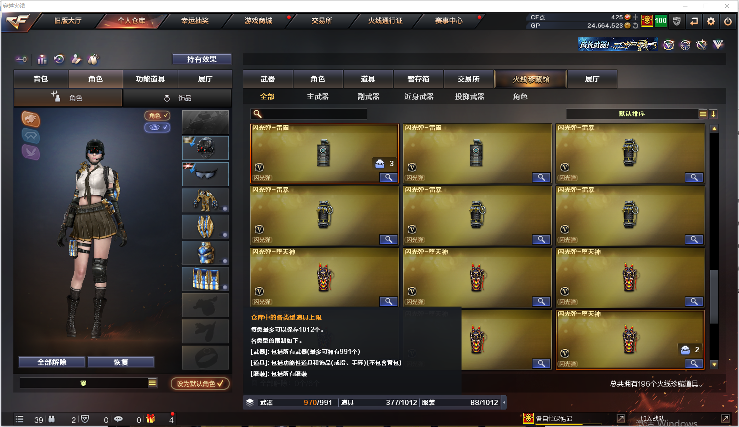Expand the character list menu icon
The image size is (739, 427).
(x=152, y=383)
